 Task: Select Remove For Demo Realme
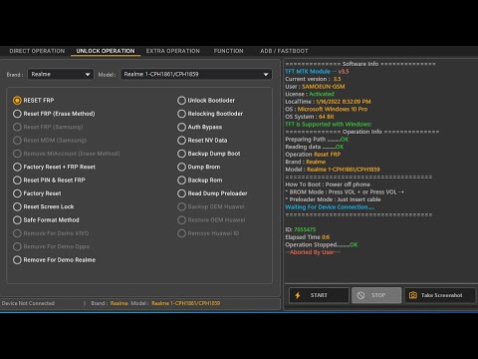pyautogui.click(x=54, y=260)
